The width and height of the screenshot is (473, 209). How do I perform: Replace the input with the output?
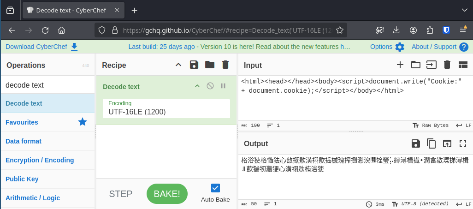[x=447, y=143]
